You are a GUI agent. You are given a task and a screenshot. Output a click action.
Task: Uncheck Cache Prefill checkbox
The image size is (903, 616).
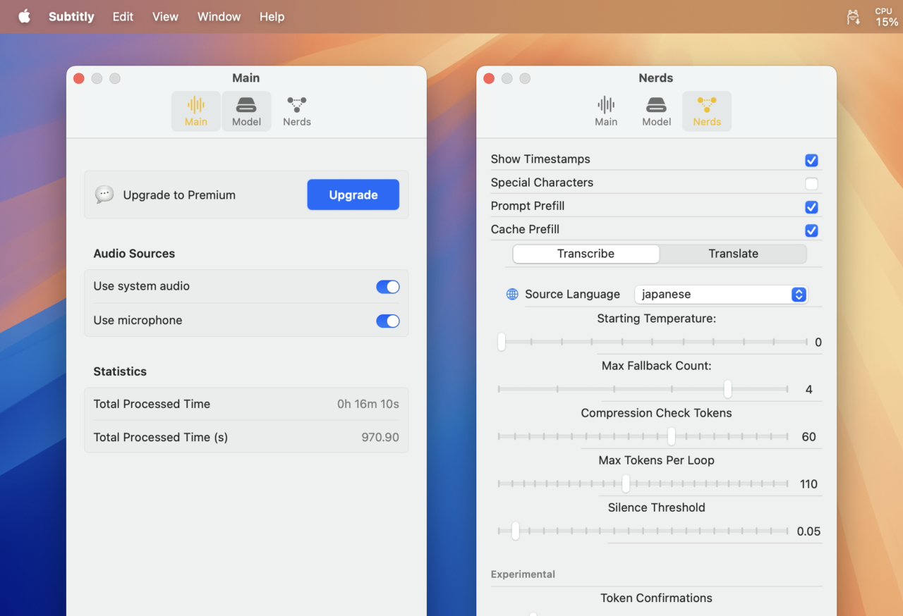(x=811, y=230)
